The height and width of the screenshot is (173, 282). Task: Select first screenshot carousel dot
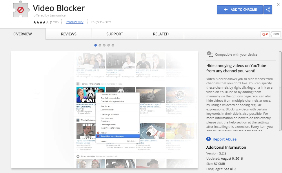click(96, 45)
